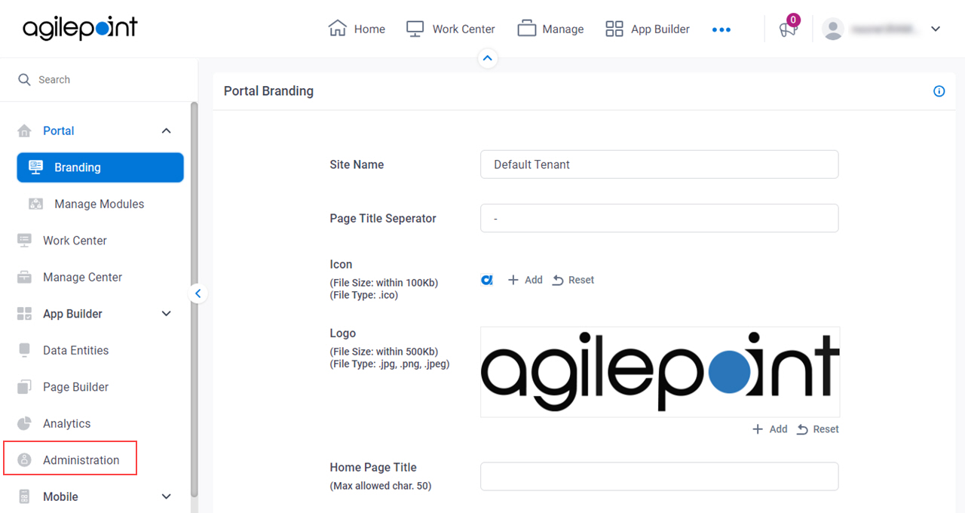Reset the Icon to default
965x513 pixels.
573,280
